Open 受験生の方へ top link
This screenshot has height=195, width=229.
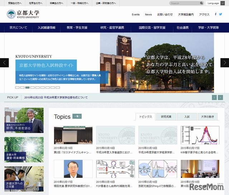coord(15,3)
